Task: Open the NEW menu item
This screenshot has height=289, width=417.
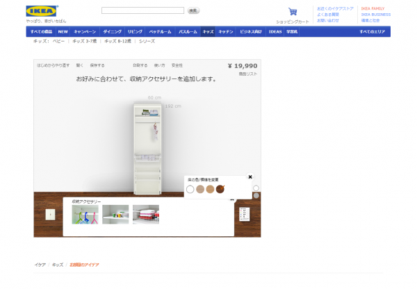Action: [x=63, y=32]
